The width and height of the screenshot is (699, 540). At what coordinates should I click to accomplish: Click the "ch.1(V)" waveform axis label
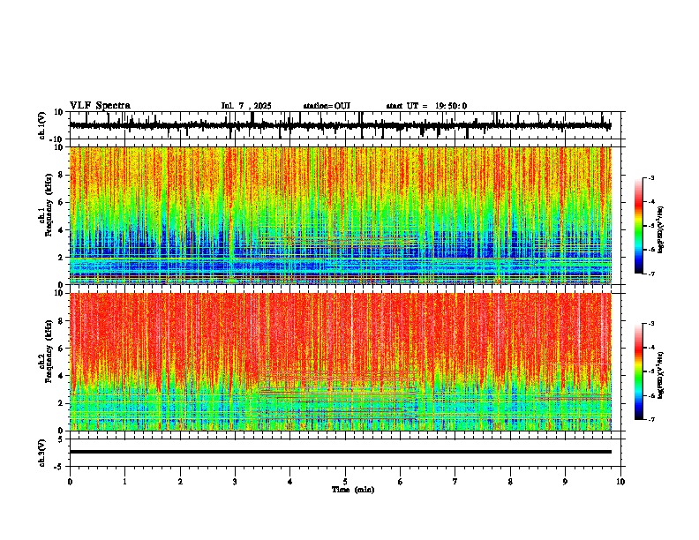pyautogui.click(x=42, y=125)
